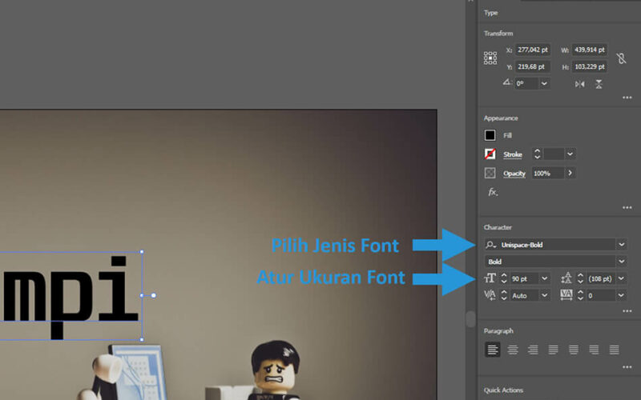Open the Opacity panel link

(514, 174)
